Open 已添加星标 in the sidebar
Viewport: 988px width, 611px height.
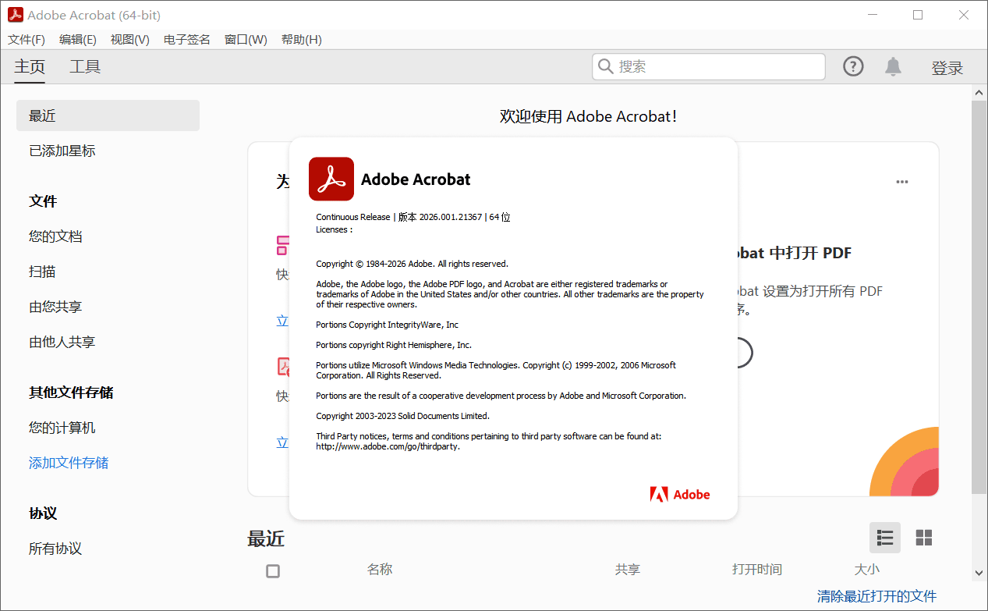pos(62,151)
